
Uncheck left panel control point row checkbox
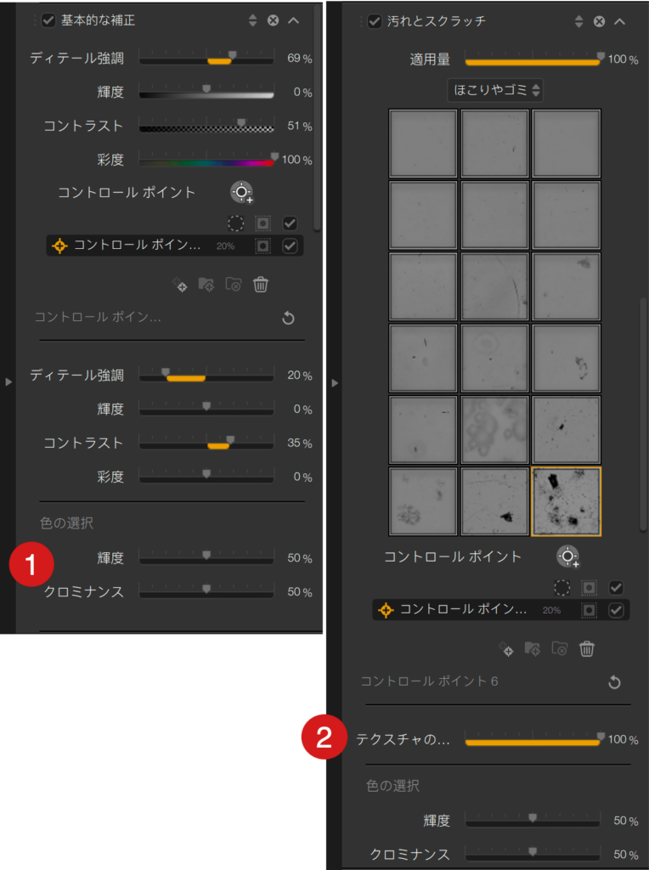(290, 246)
